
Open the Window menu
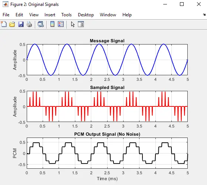click(108, 15)
